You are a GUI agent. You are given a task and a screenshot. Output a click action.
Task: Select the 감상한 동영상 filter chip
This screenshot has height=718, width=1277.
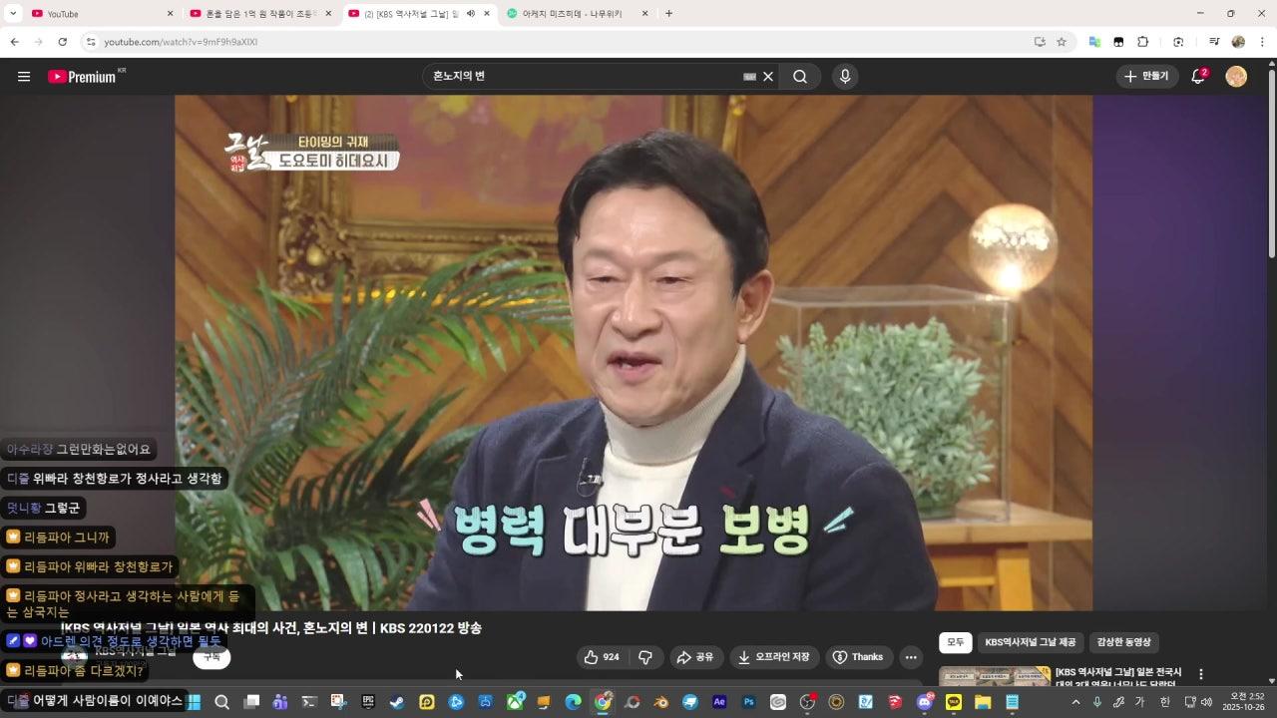[x=1123, y=642]
